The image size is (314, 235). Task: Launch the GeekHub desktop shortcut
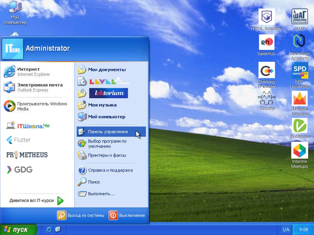click(266, 45)
